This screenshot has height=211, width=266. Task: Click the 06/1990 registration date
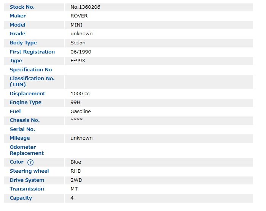pos(81,52)
